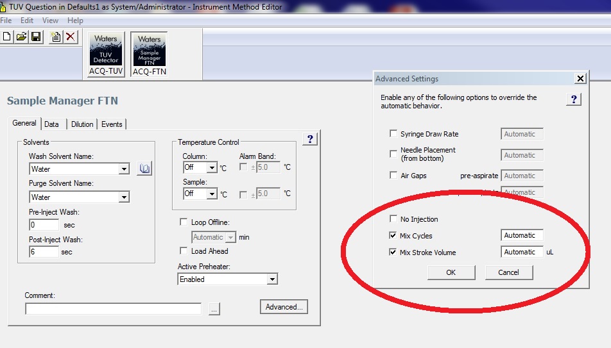Click the New method toolbar icon

6,37
